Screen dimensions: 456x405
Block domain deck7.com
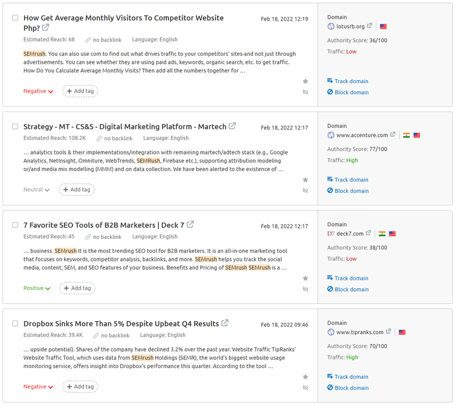[348, 289]
